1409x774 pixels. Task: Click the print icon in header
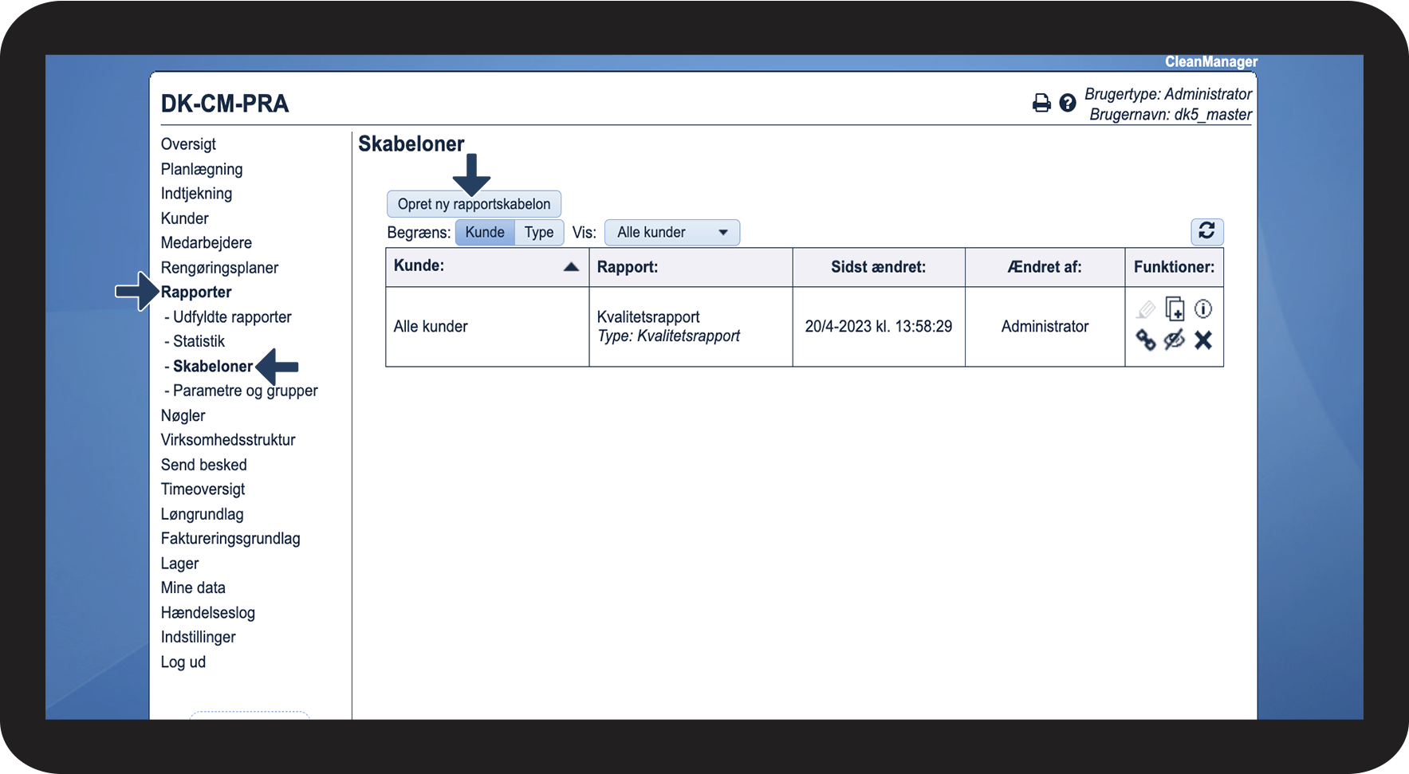point(1041,103)
